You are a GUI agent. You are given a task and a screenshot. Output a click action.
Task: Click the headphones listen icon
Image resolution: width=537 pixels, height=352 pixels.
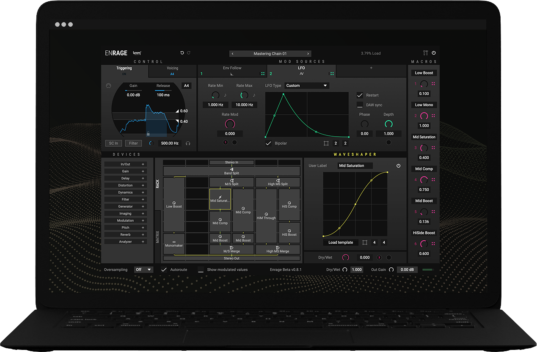(188, 143)
